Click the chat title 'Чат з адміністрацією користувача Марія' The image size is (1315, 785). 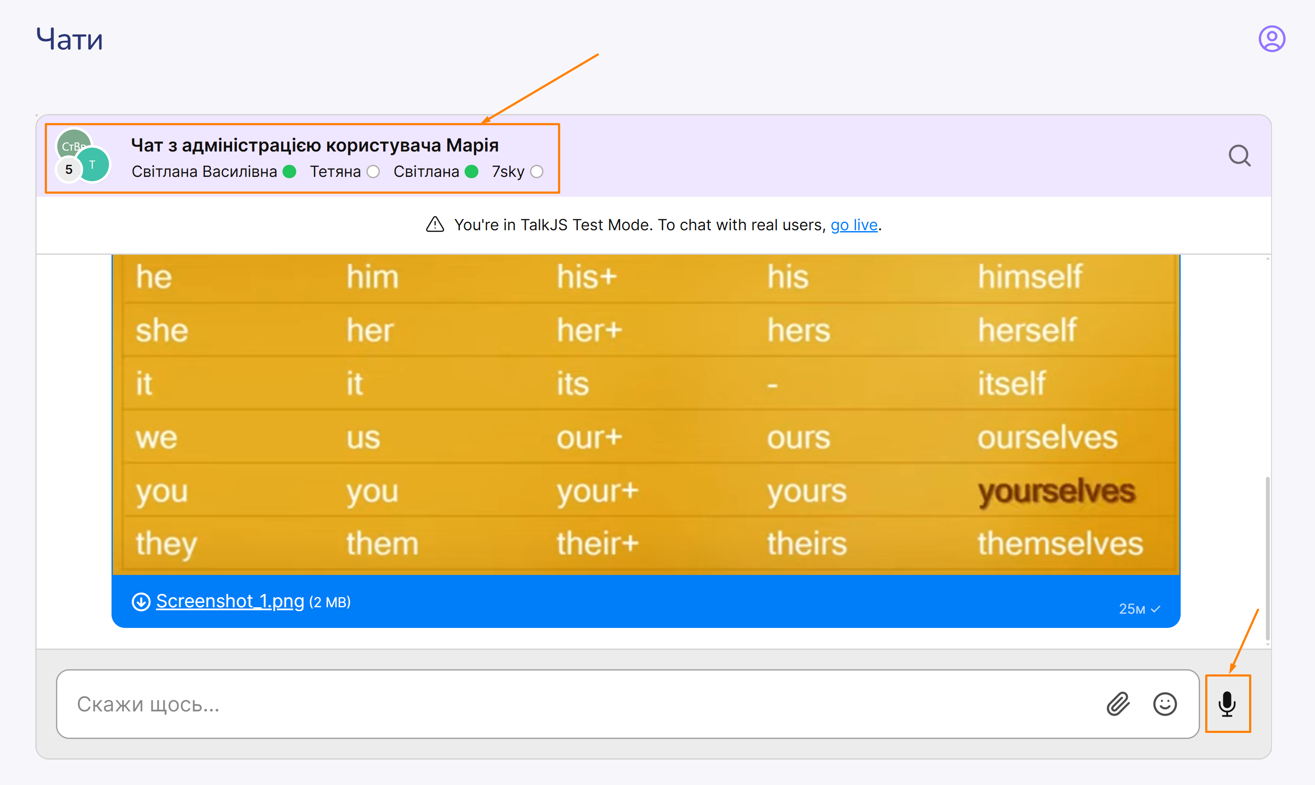pos(314,145)
